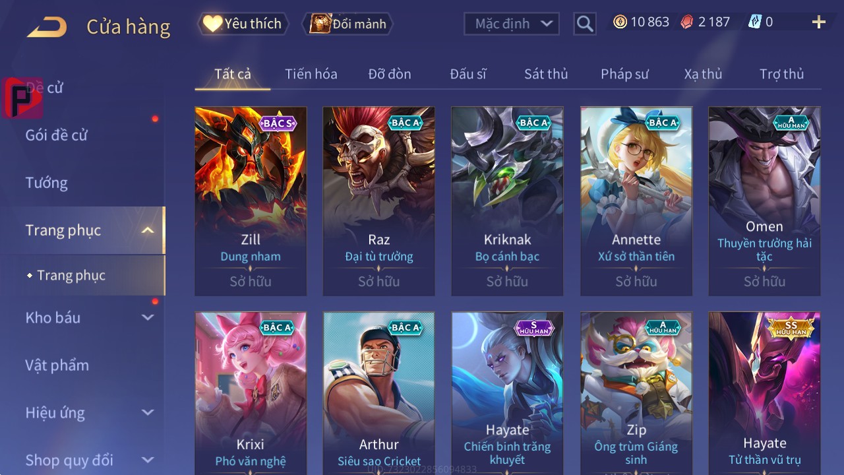Tap the heart Yêu thích icon

click(212, 24)
